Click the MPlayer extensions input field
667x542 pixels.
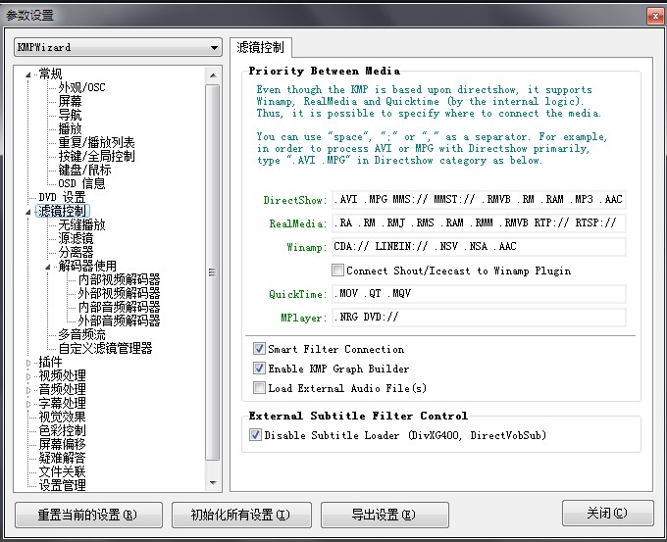[x=479, y=318]
